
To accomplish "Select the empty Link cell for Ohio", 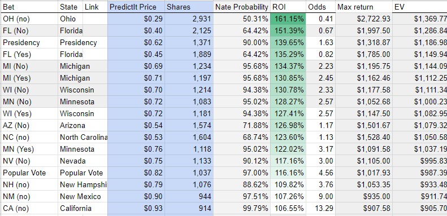I will point(95,19).
